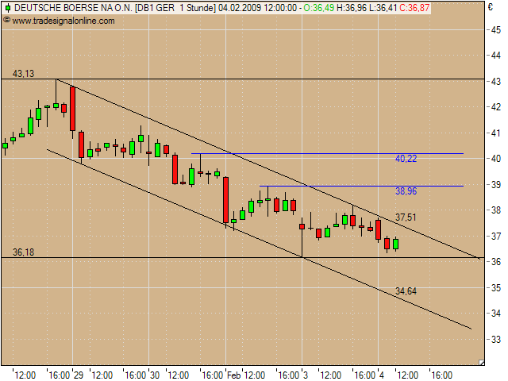The image size is (508, 381).
Task: Click the low value L:36,41
Action: tap(383, 8)
